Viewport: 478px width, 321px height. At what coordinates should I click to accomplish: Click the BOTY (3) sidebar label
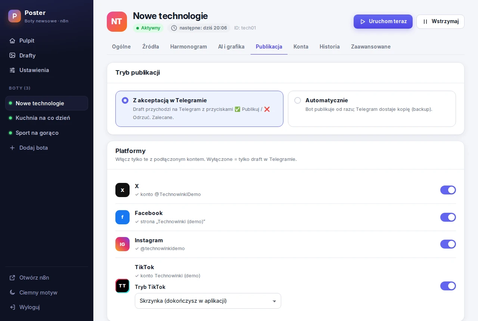20,88
